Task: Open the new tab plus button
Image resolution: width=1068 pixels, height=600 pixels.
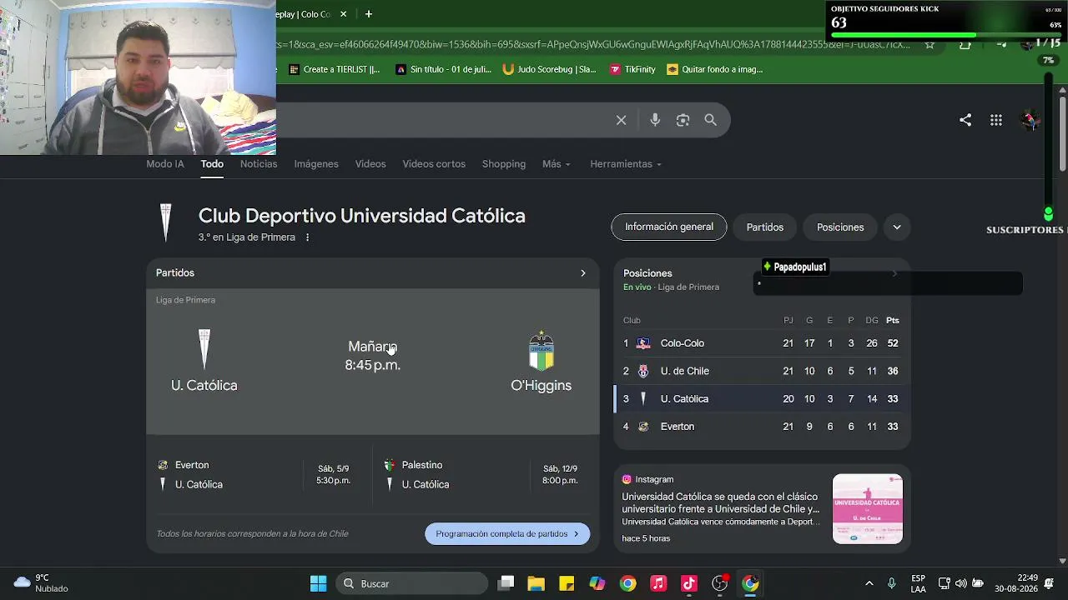Action: coord(368,14)
